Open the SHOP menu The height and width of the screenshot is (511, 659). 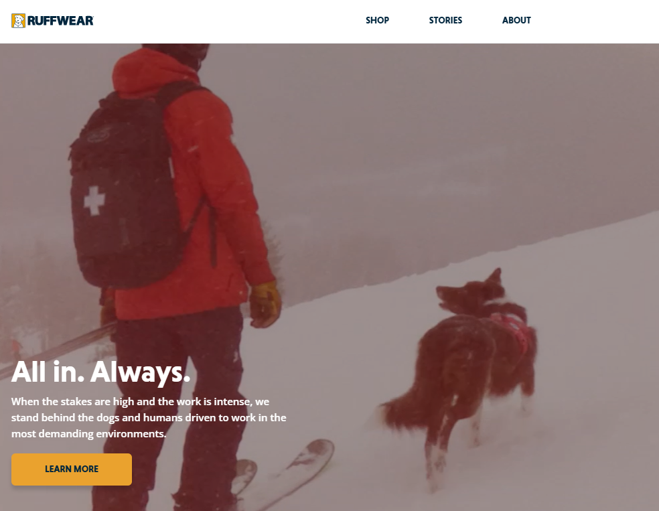377,20
